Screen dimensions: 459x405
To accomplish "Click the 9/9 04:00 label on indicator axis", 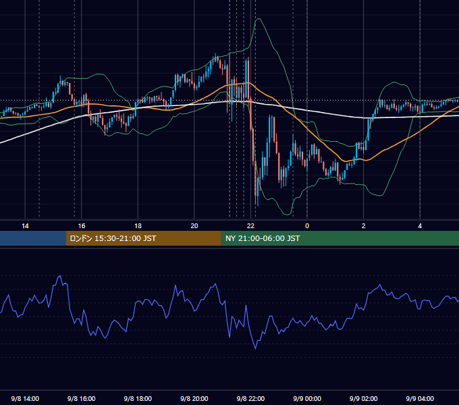I will 420,398.
